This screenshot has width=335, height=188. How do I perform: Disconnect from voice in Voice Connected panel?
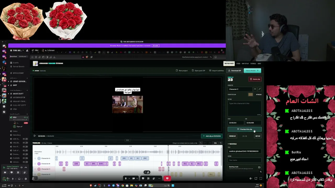pos(26,167)
